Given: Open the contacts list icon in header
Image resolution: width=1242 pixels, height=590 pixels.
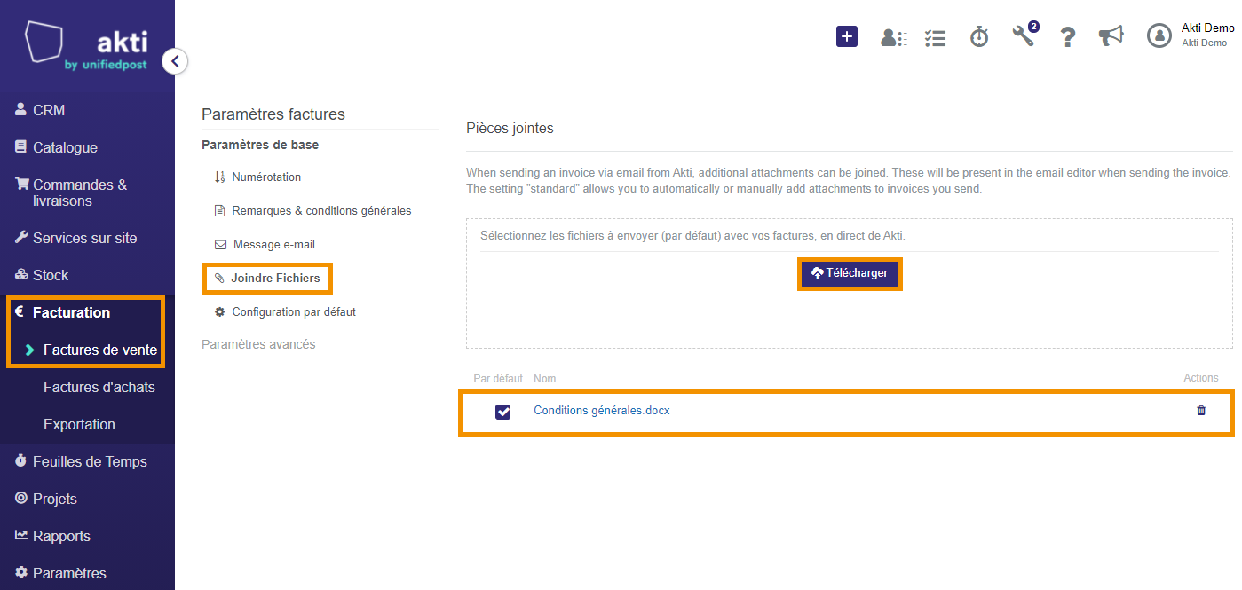Looking at the screenshot, I should point(892,37).
